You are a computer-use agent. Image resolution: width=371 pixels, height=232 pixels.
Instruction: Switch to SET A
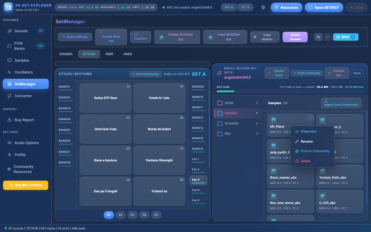(x=229, y=7)
